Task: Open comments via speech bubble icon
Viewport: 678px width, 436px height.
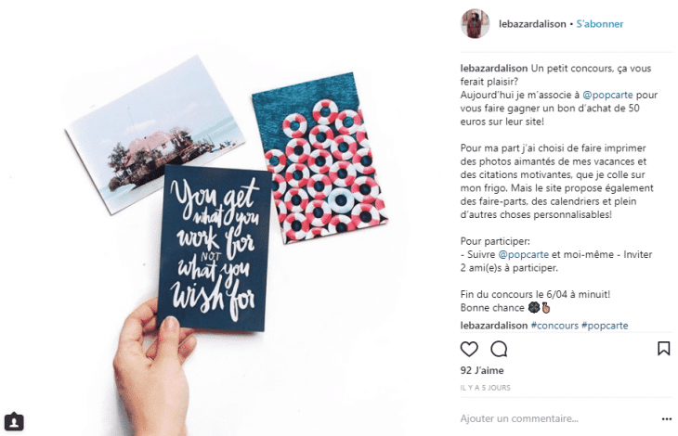Action: click(x=499, y=349)
